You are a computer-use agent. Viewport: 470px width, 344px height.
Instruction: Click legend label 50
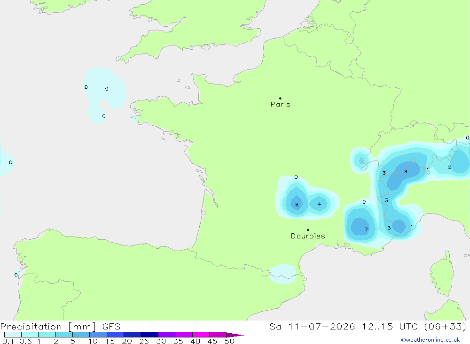[229, 341]
